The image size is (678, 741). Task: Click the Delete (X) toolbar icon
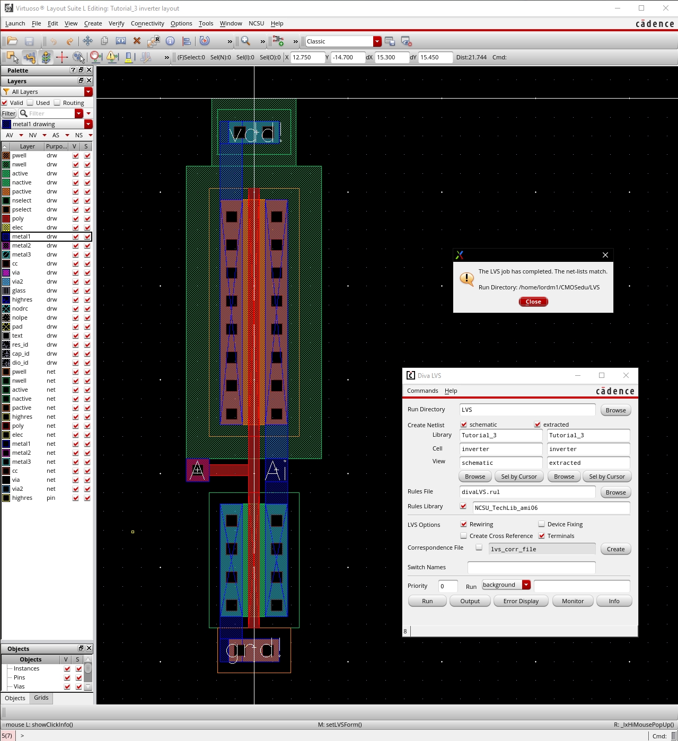pyautogui.click(x=137, y=41)
